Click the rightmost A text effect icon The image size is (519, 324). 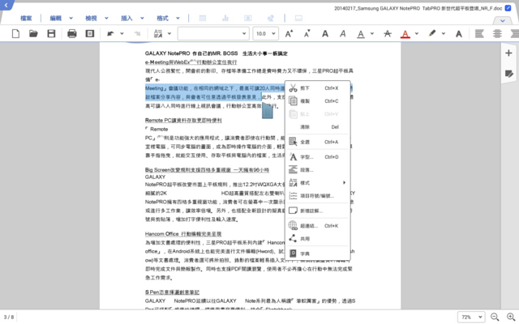pos(459,34)
